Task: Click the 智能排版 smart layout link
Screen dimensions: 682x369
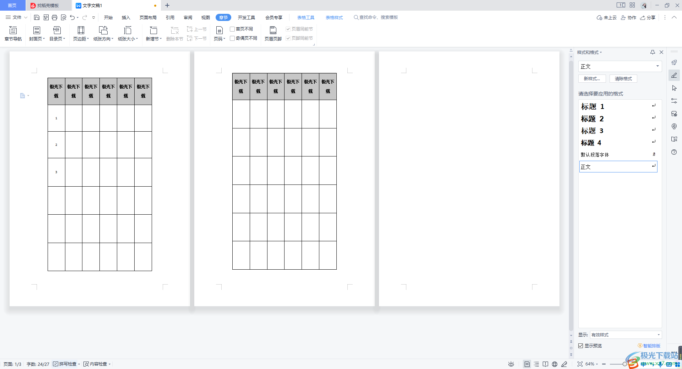Action: 649,346
